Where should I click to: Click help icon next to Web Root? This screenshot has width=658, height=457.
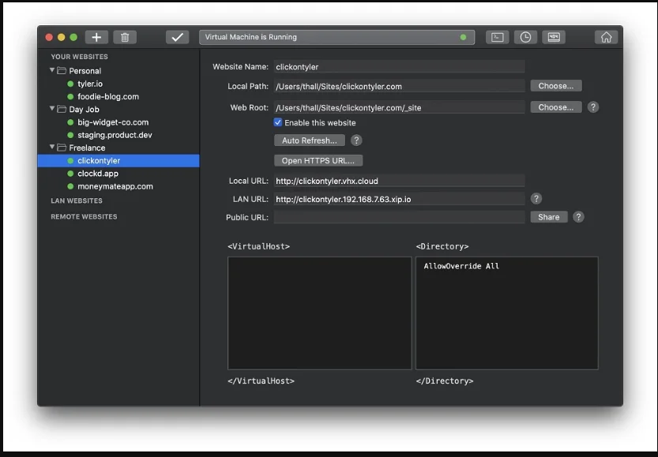coord(593,107)
